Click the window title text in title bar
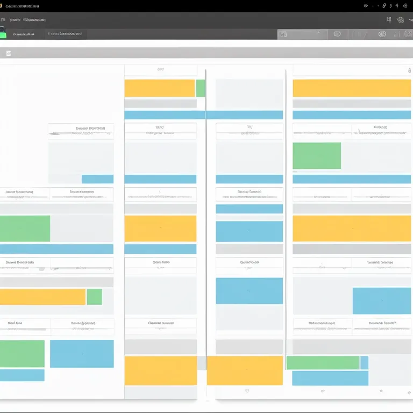Image resolution: width=413 pixels, height=413 pixels. pyautogui.click(x=23, y=6)
